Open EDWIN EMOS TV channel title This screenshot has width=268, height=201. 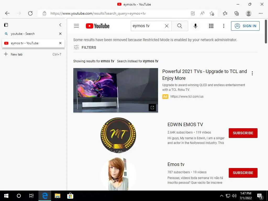click(x=185, y=124)
